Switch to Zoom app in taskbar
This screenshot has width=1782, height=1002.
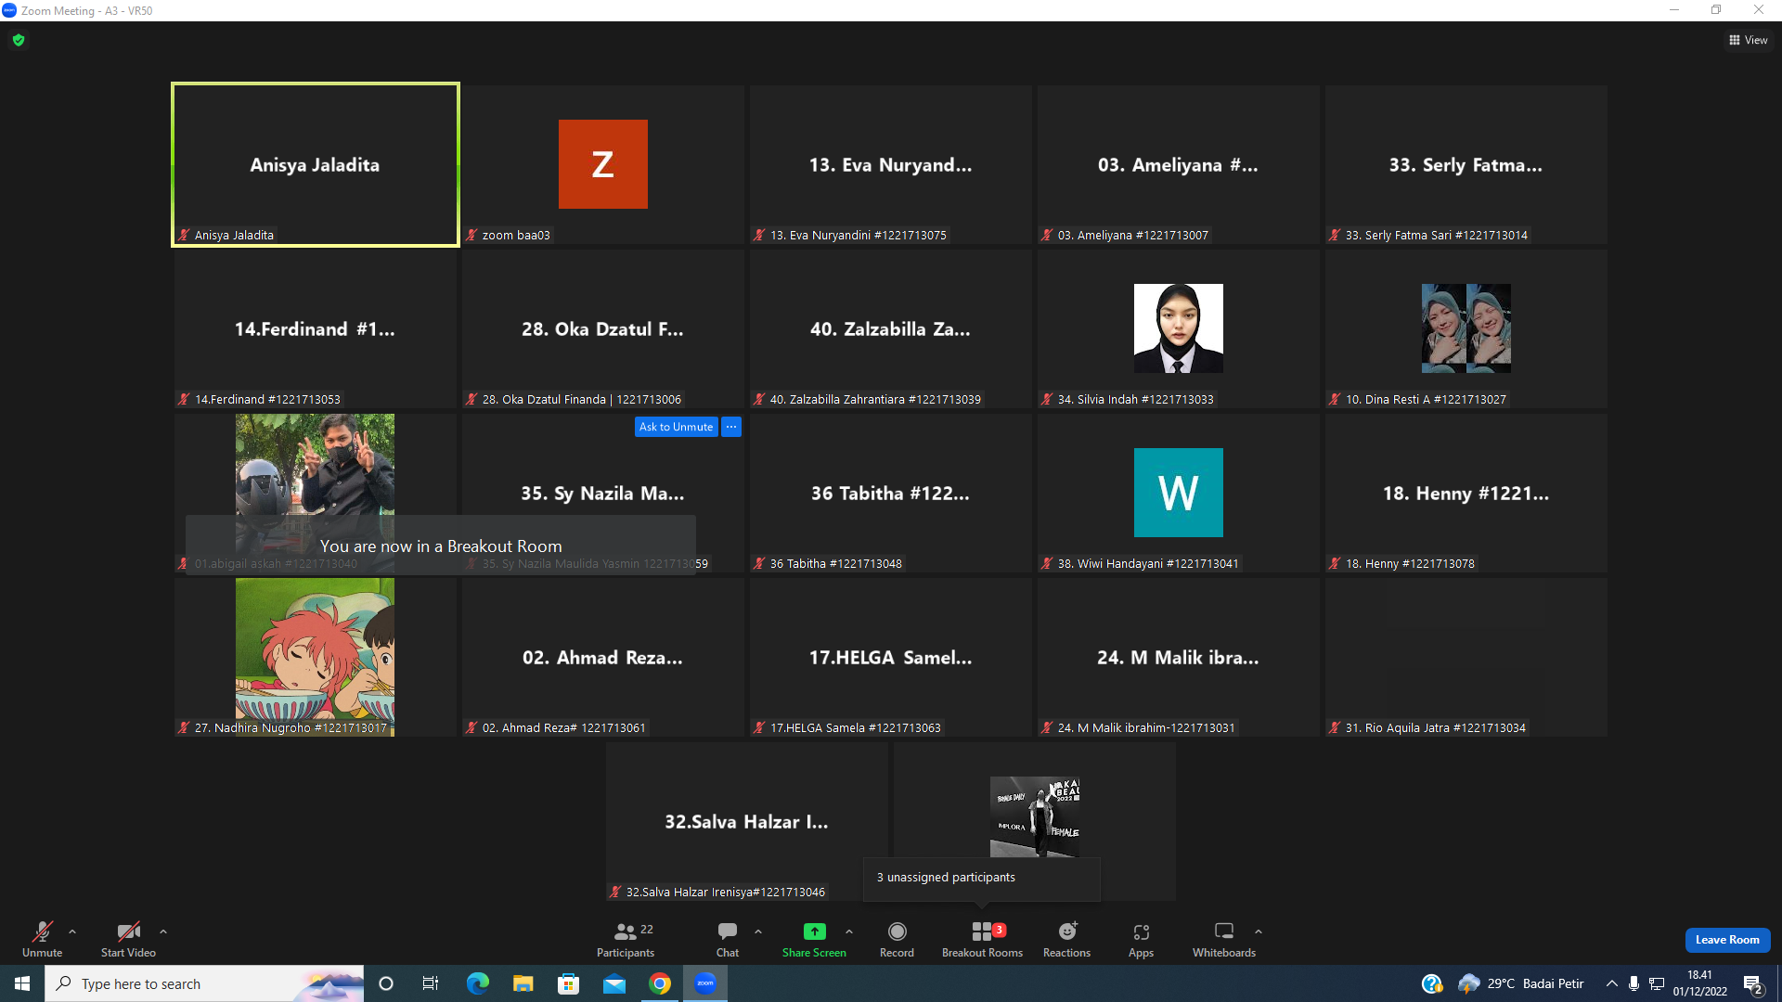pyautogui.click(x=705, y=983)
